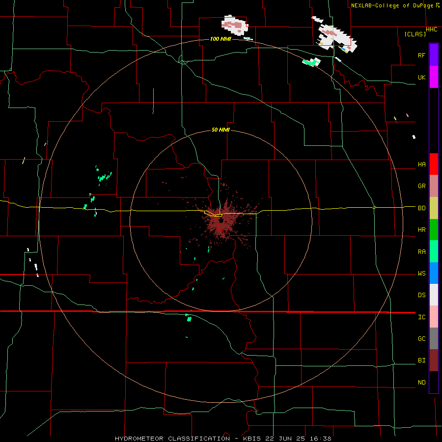Click the 'BI' legend label
This screenshot has height=442, width=442.
pyautogui.click(x=422, y=360)
